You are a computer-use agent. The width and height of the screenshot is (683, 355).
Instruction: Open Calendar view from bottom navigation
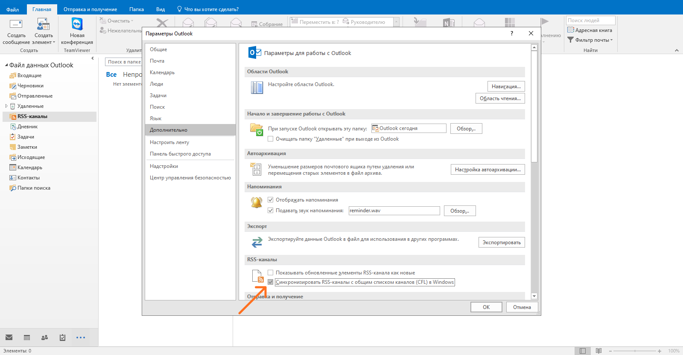[27, 338]
